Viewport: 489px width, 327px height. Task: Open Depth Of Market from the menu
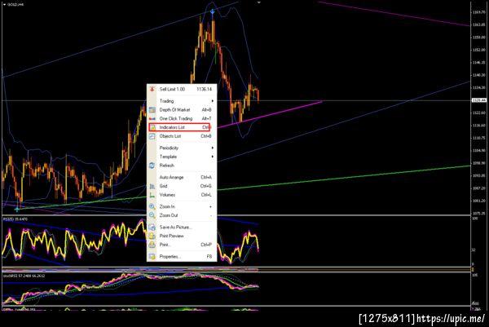pos(182,110)
